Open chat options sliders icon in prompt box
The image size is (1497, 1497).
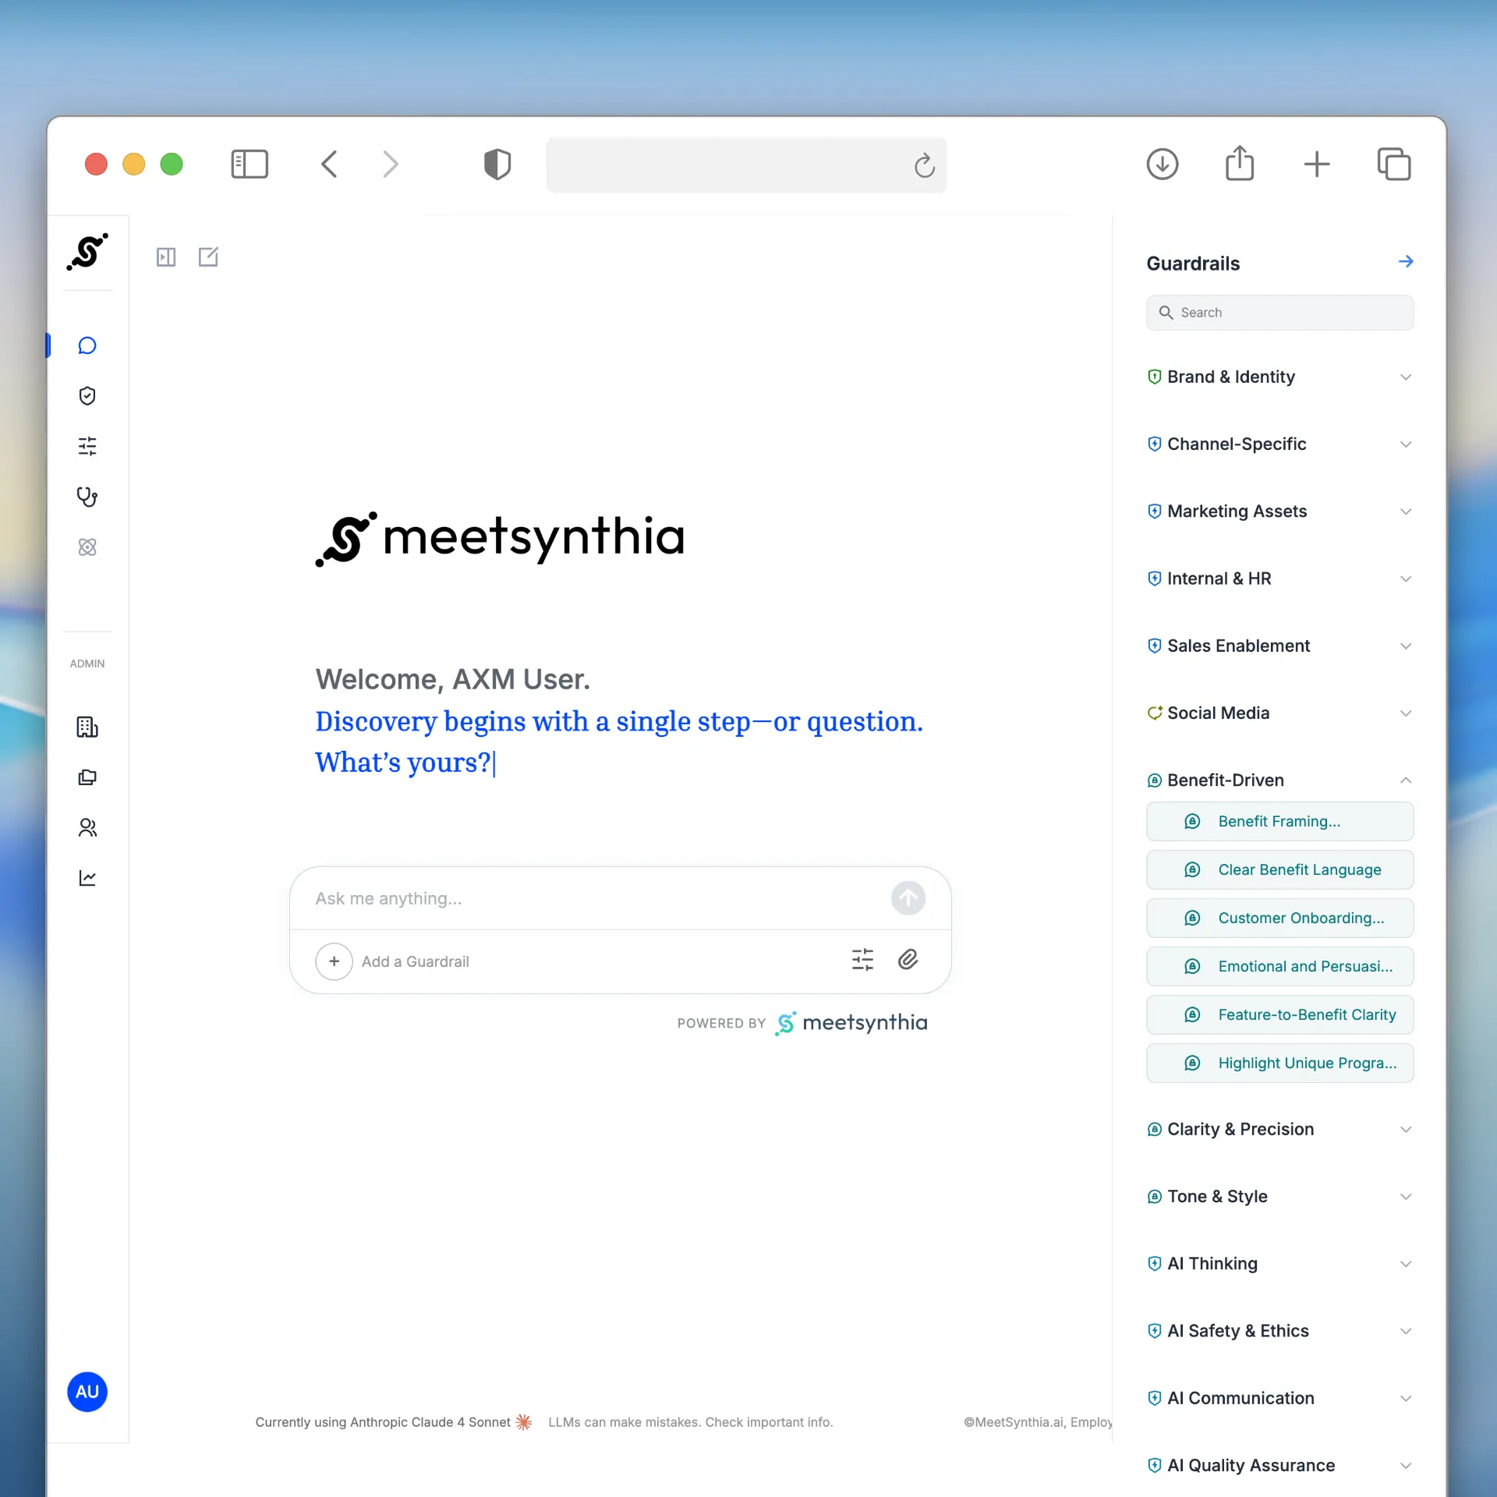coord(863,960)
